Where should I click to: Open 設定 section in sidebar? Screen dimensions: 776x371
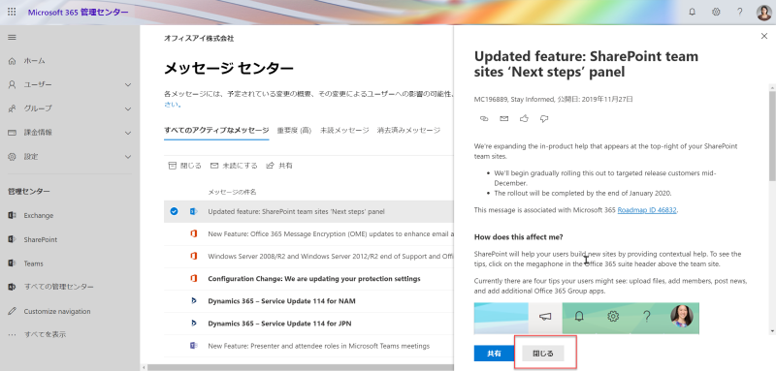pyautogui.click(x=31, y=157)
